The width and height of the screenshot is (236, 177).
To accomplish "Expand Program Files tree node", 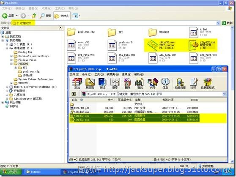I will 11,60.
